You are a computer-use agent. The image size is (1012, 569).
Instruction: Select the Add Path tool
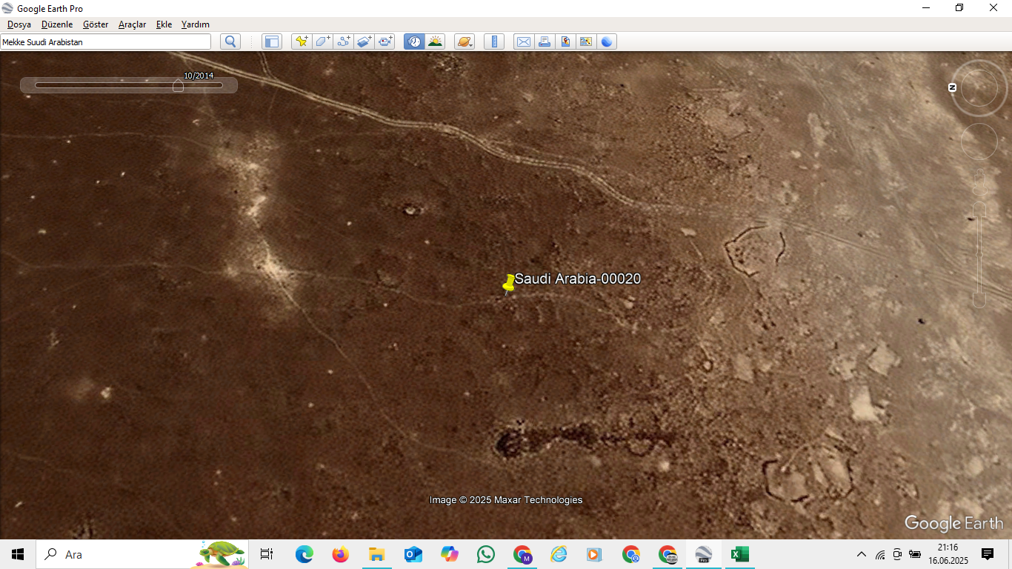tap(343, 41)
